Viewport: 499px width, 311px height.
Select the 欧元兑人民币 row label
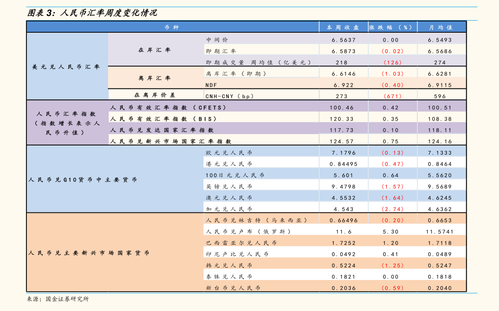coord(229,153)
